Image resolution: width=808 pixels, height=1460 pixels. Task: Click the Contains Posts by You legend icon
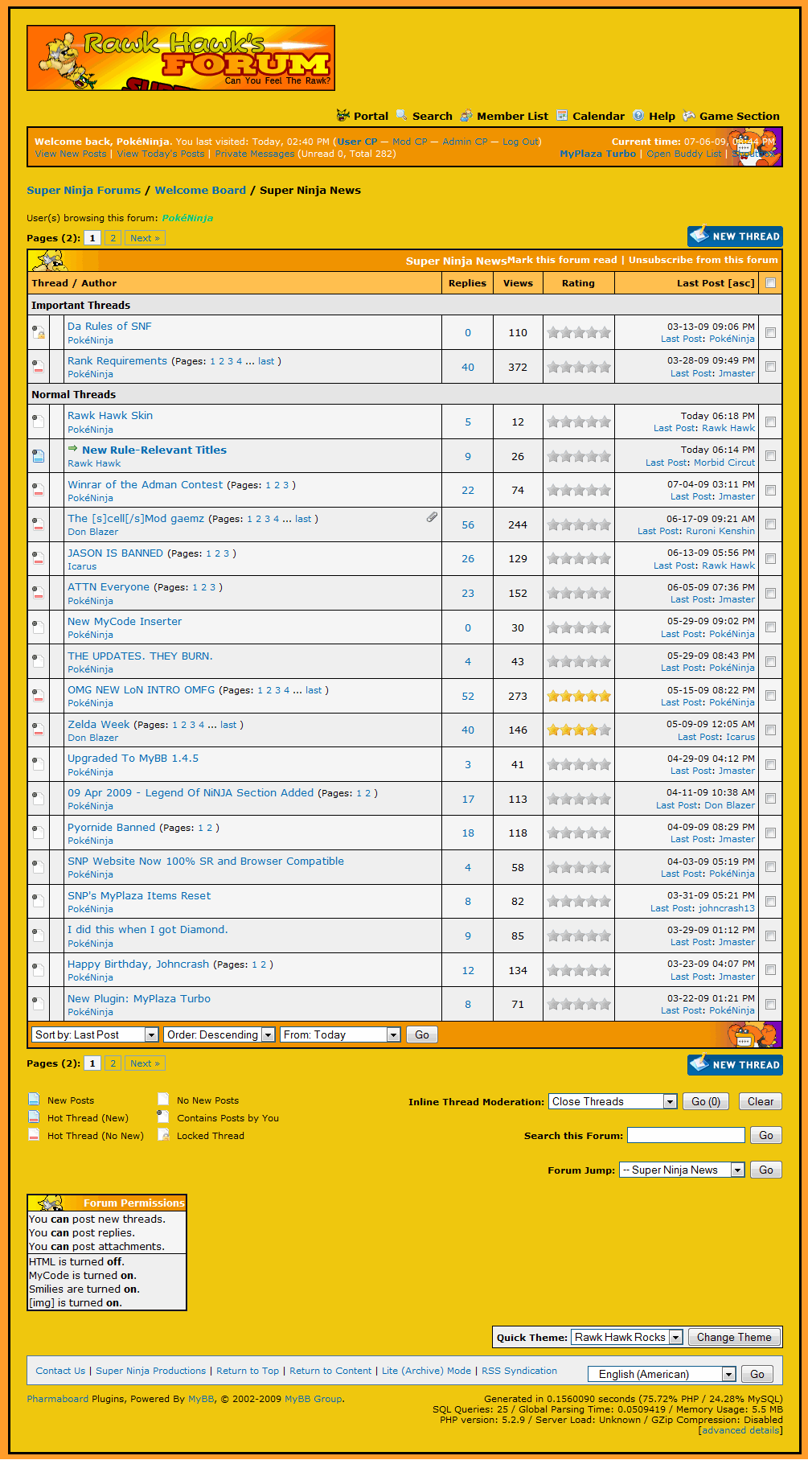[163, 1117]
